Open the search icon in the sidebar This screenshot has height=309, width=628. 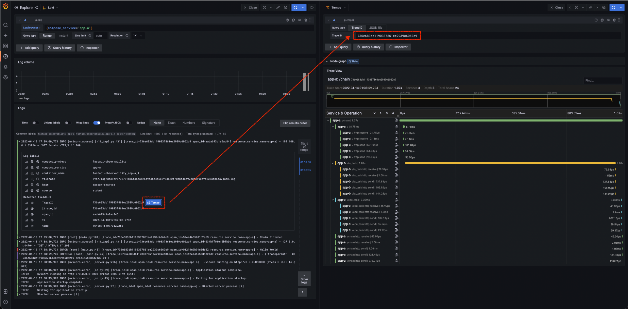coord(6,25)
